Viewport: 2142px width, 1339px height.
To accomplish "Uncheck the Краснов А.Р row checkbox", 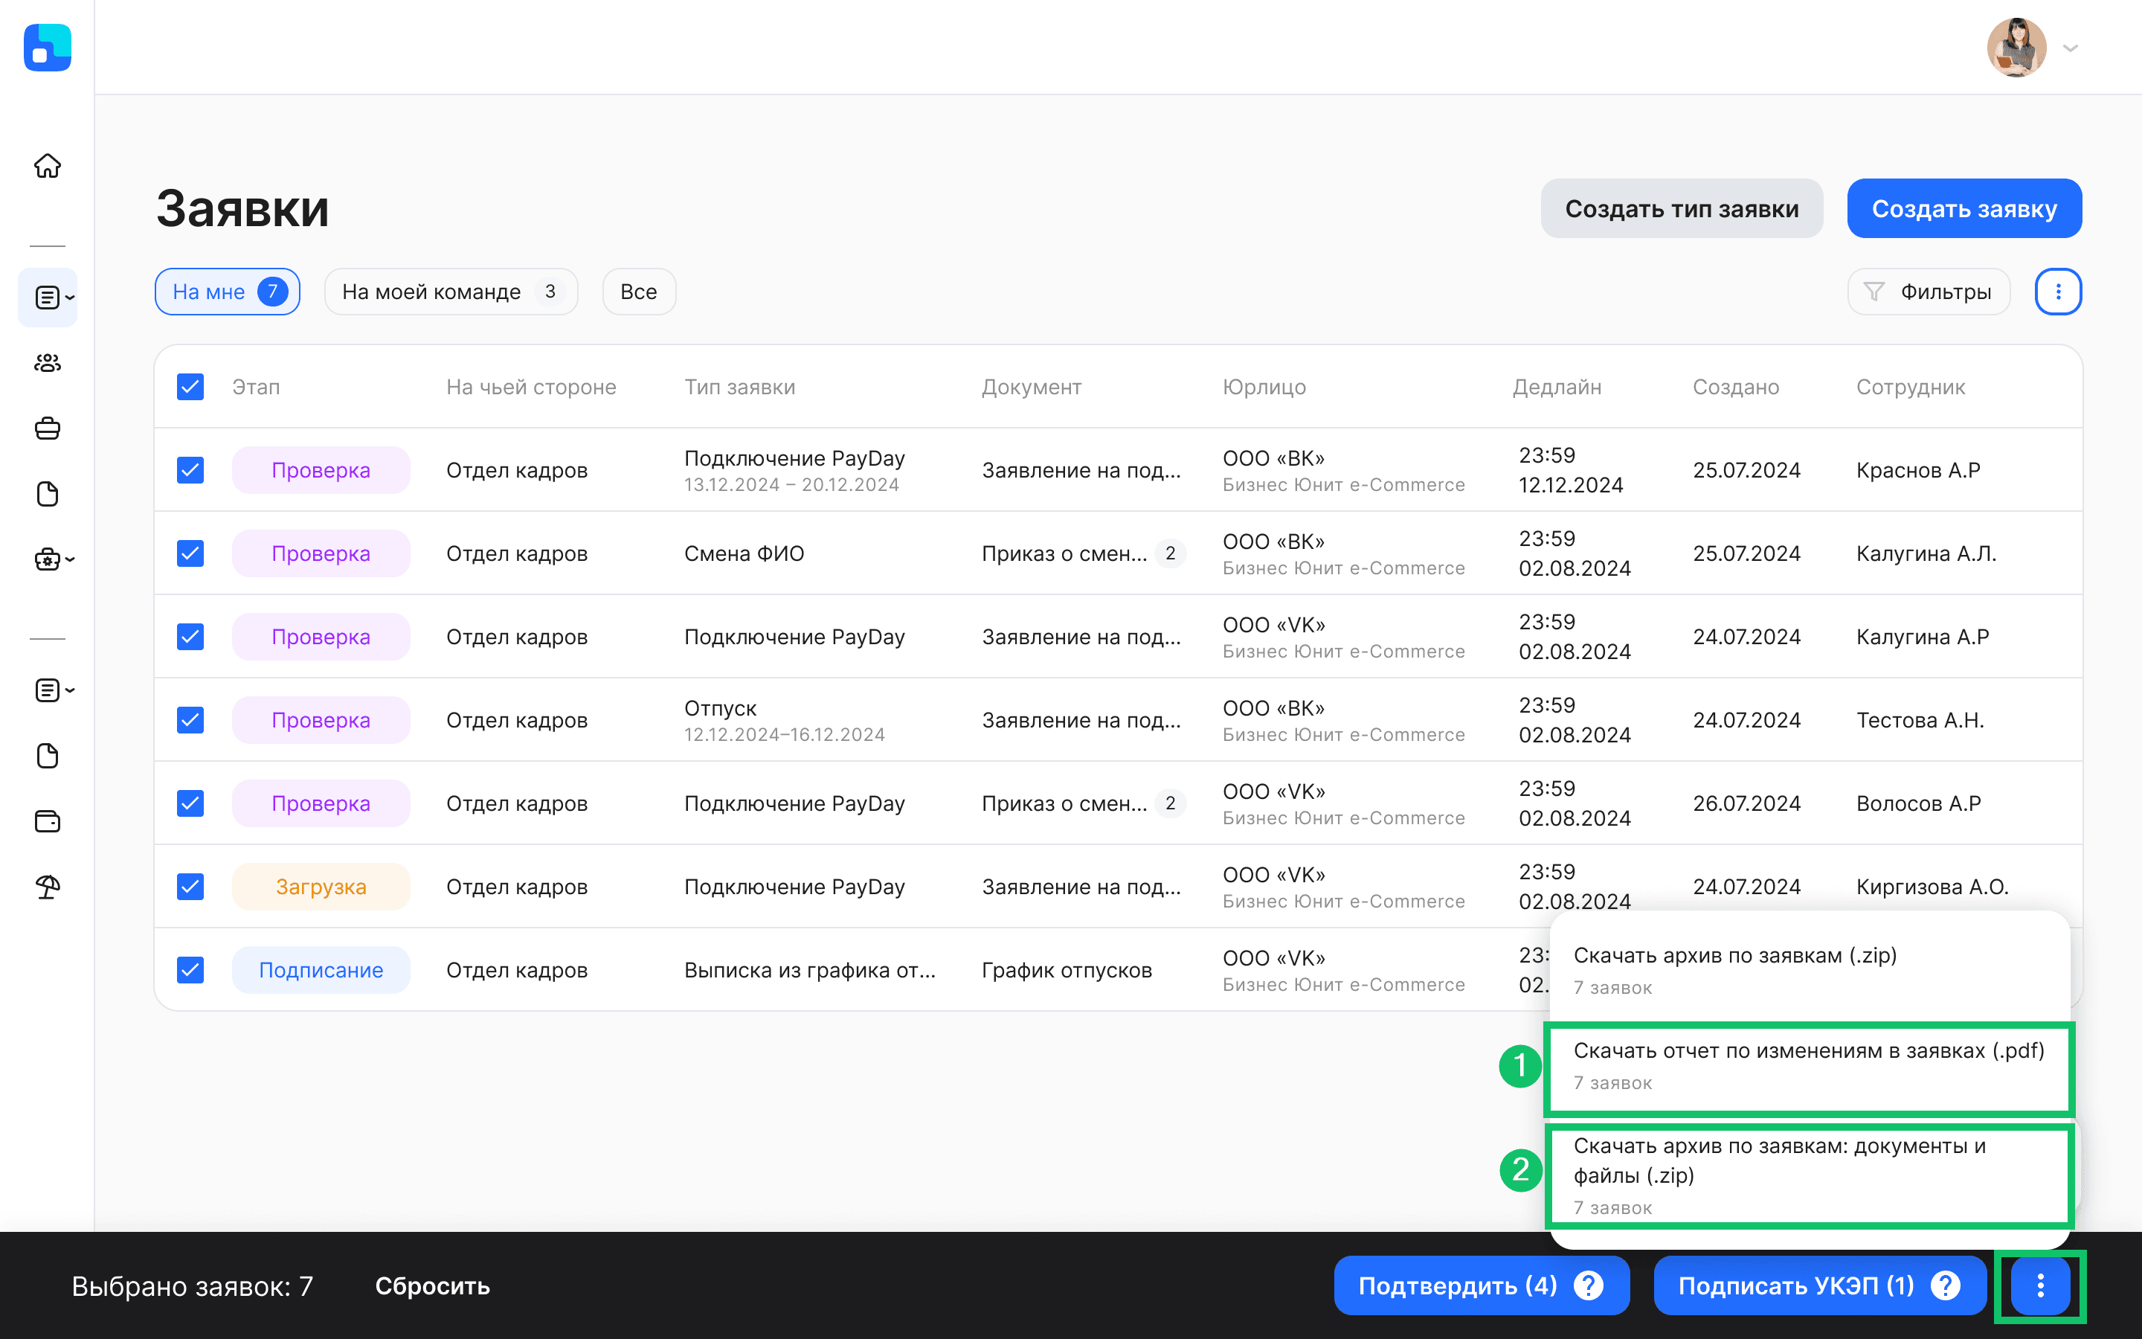I will click(190, 470).
